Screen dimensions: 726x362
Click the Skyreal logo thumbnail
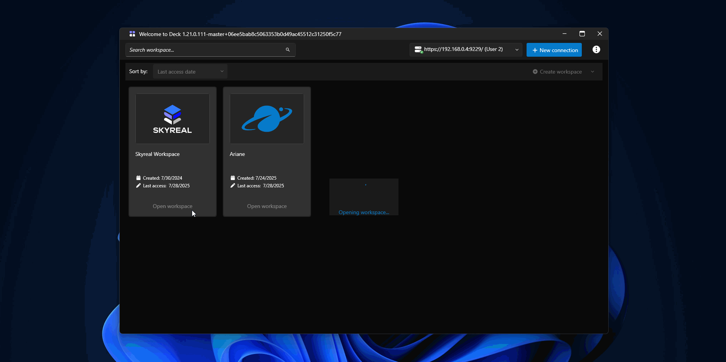(x=172, y=119)
